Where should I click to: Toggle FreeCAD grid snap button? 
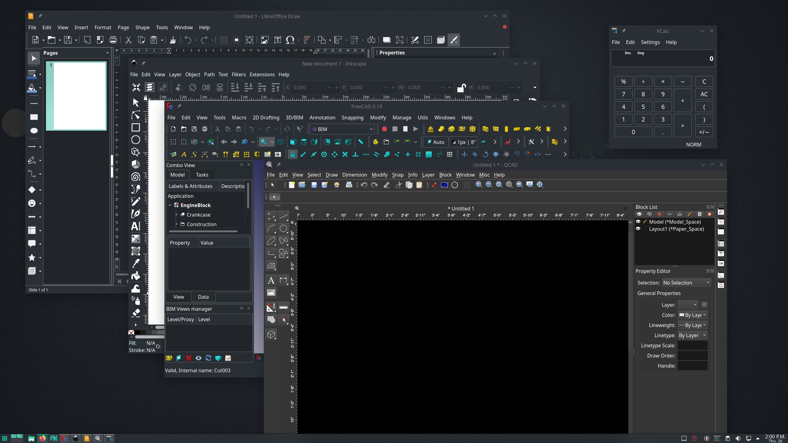point(418,154)
